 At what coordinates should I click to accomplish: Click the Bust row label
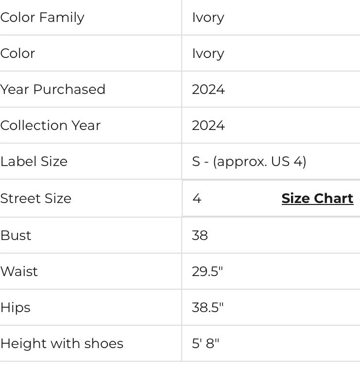coord(16,235)
